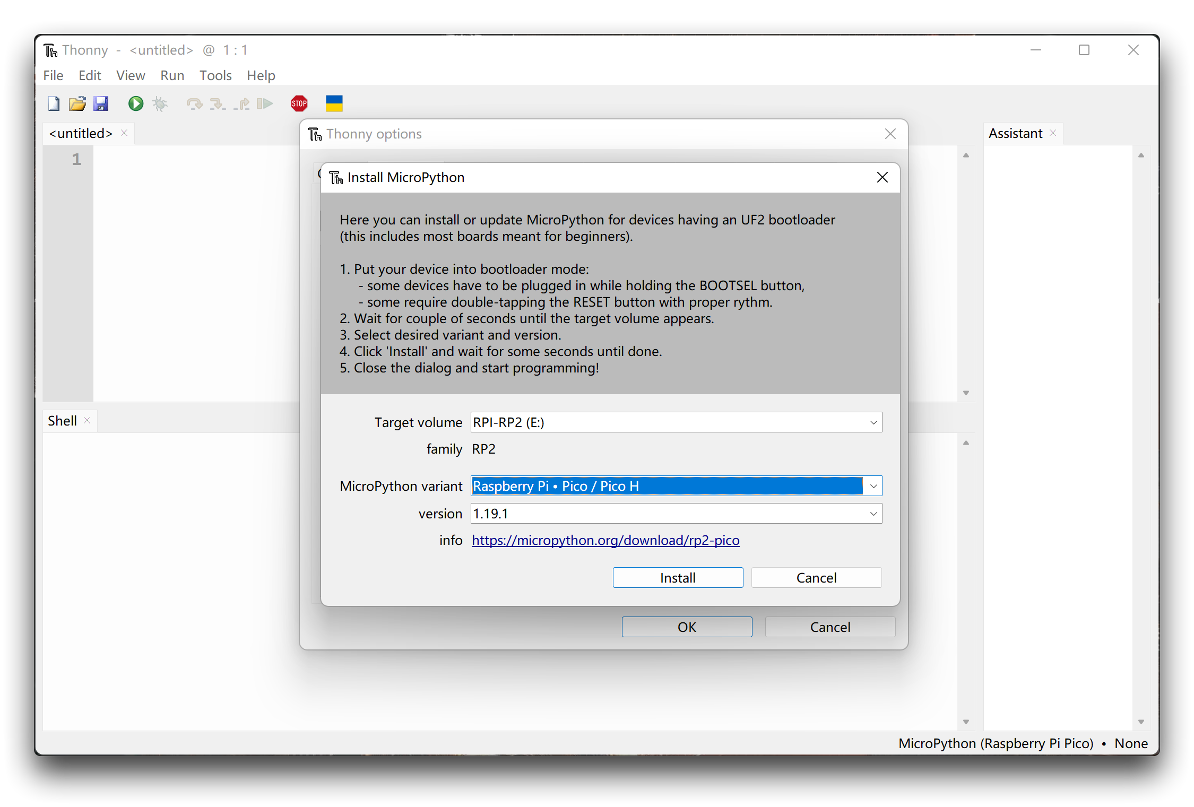This screenshot has height=807, width=1194.
Task: Run current script with green play icon
Action: tap(136, 103)
